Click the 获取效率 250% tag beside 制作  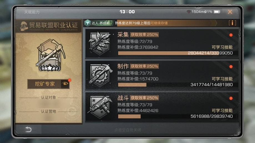pyautogui.click(x=144, y=66)
